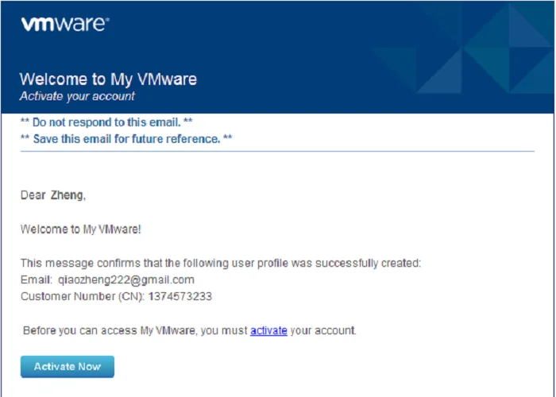Click the 'Save this email for future reference' line
Image resolution: width=556 pixels, height=397 pixels.
coord(126,139)
